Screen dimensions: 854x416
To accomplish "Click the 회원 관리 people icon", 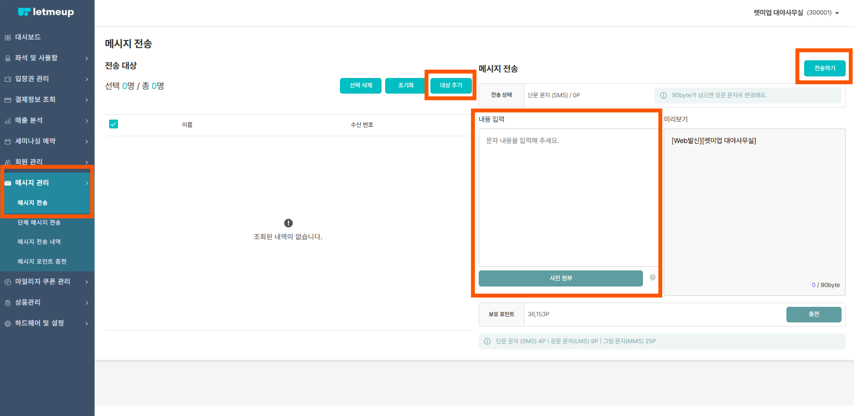I will [8, 162].
